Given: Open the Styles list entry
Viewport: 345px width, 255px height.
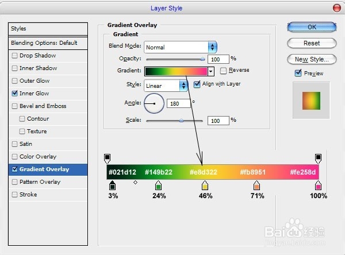Looking at the screenshot, I should 48,29.
